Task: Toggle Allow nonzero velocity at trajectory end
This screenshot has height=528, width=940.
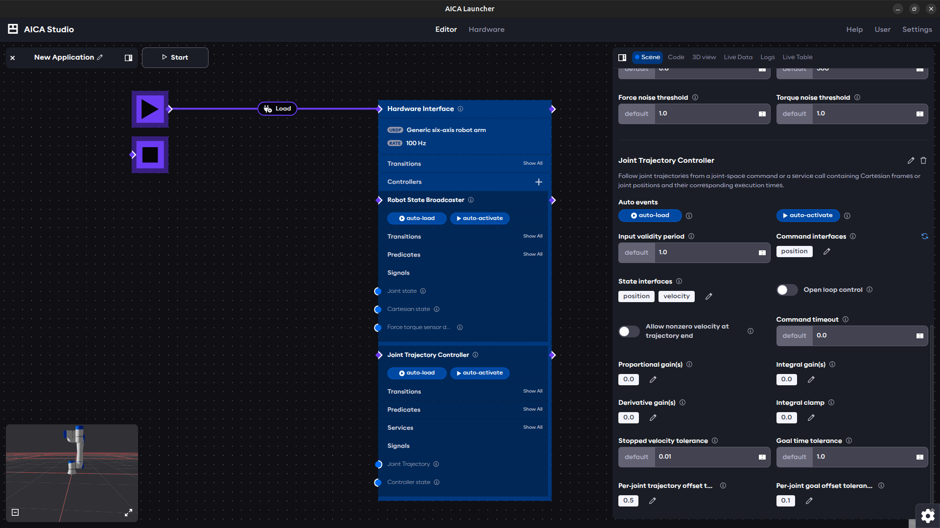Action: tap(629, 331)
